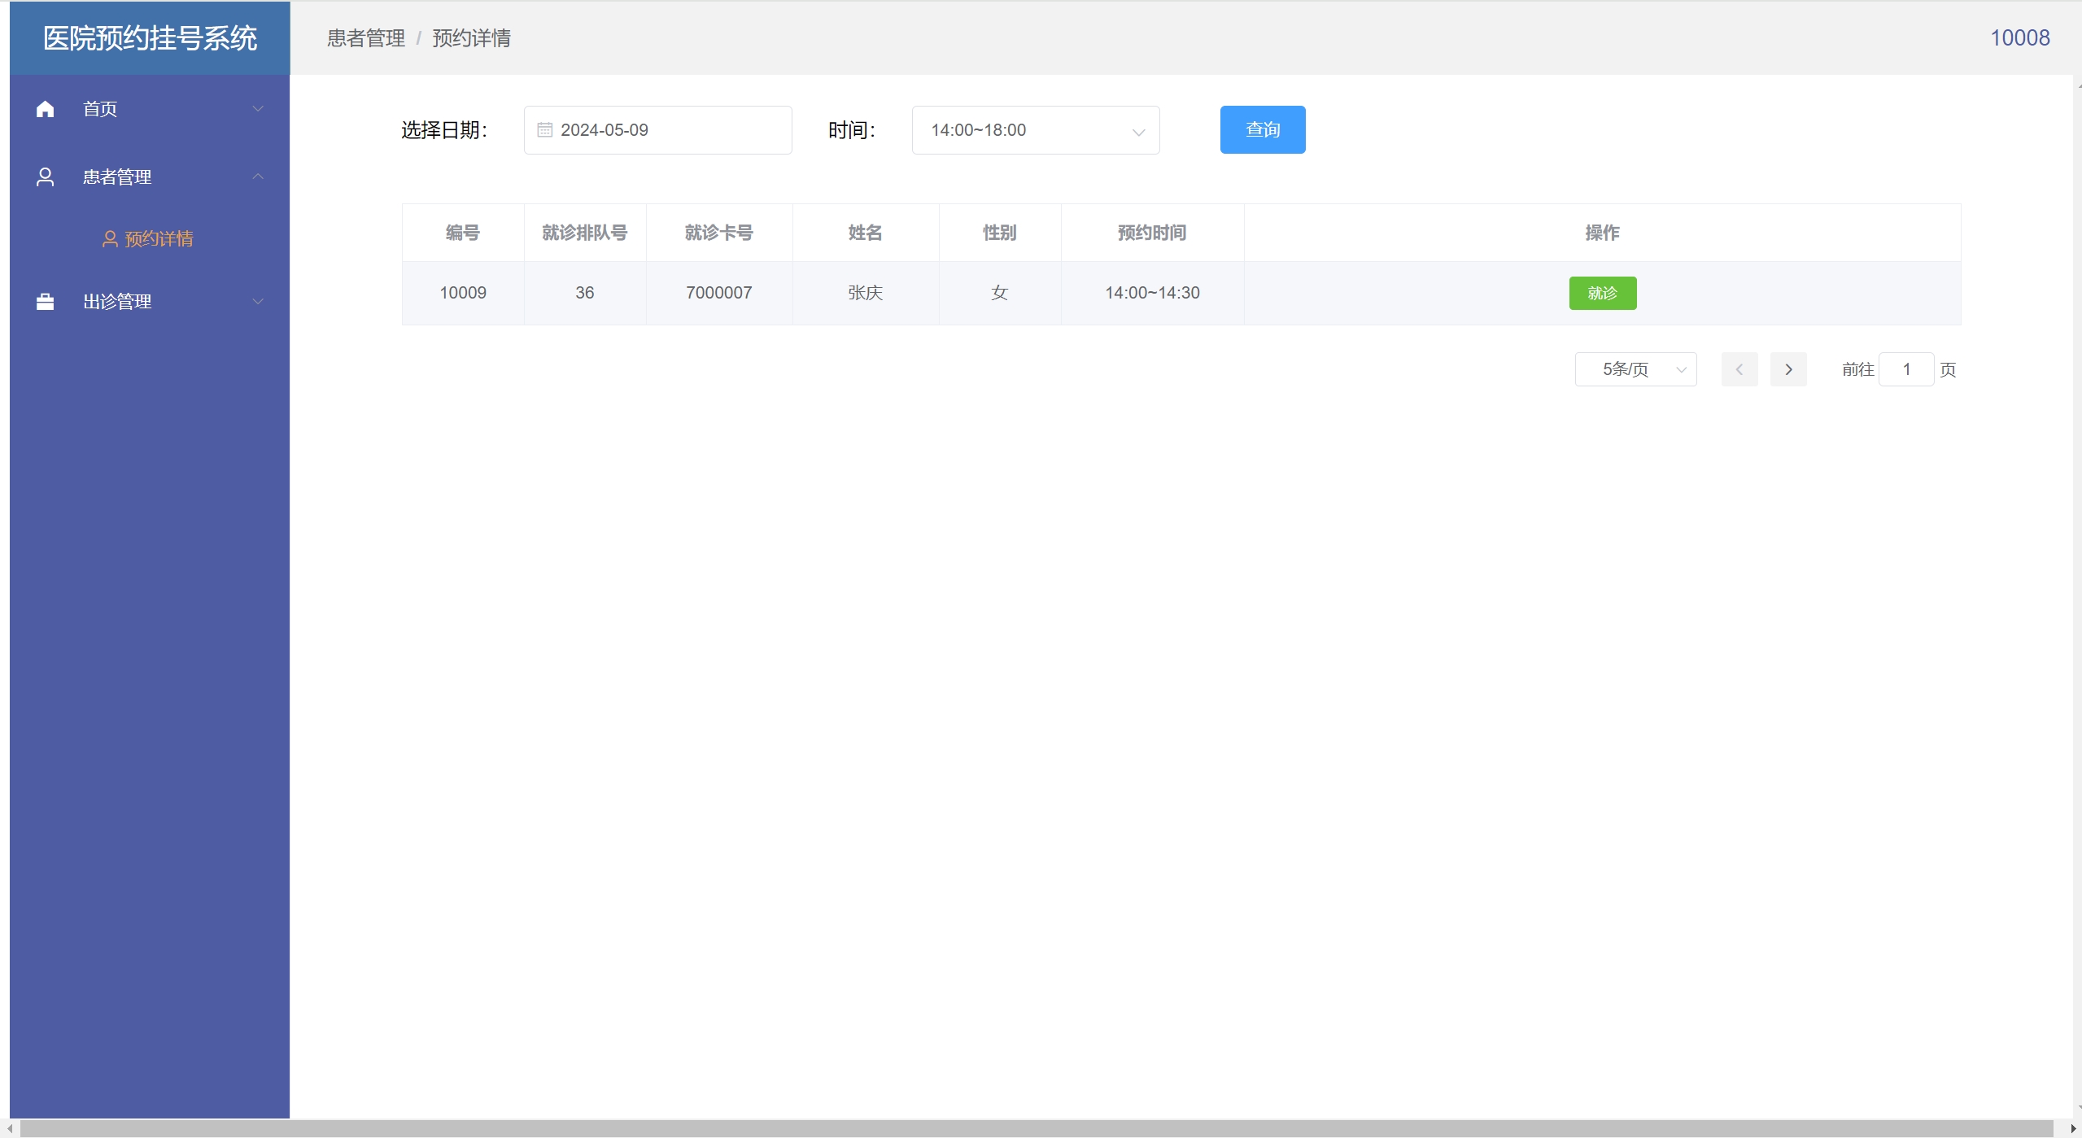Click the home icon in sidebar
Screen dimensions: 2082x1138
[x=46, y=109]
